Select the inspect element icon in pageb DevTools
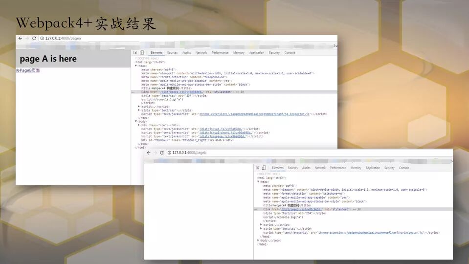The width and height of the screenshot is (469, 264). pos(258,168)
